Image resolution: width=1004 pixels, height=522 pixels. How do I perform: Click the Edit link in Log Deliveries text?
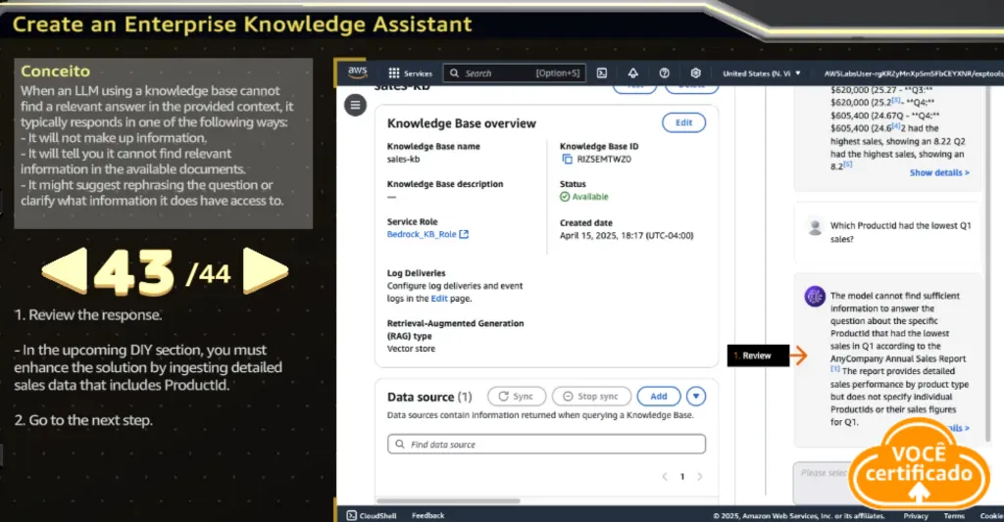tap(439, 298)
